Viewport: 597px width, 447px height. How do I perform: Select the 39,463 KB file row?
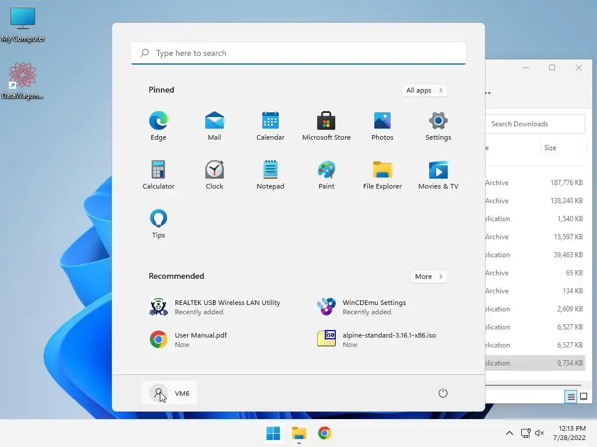click(536, 255)
